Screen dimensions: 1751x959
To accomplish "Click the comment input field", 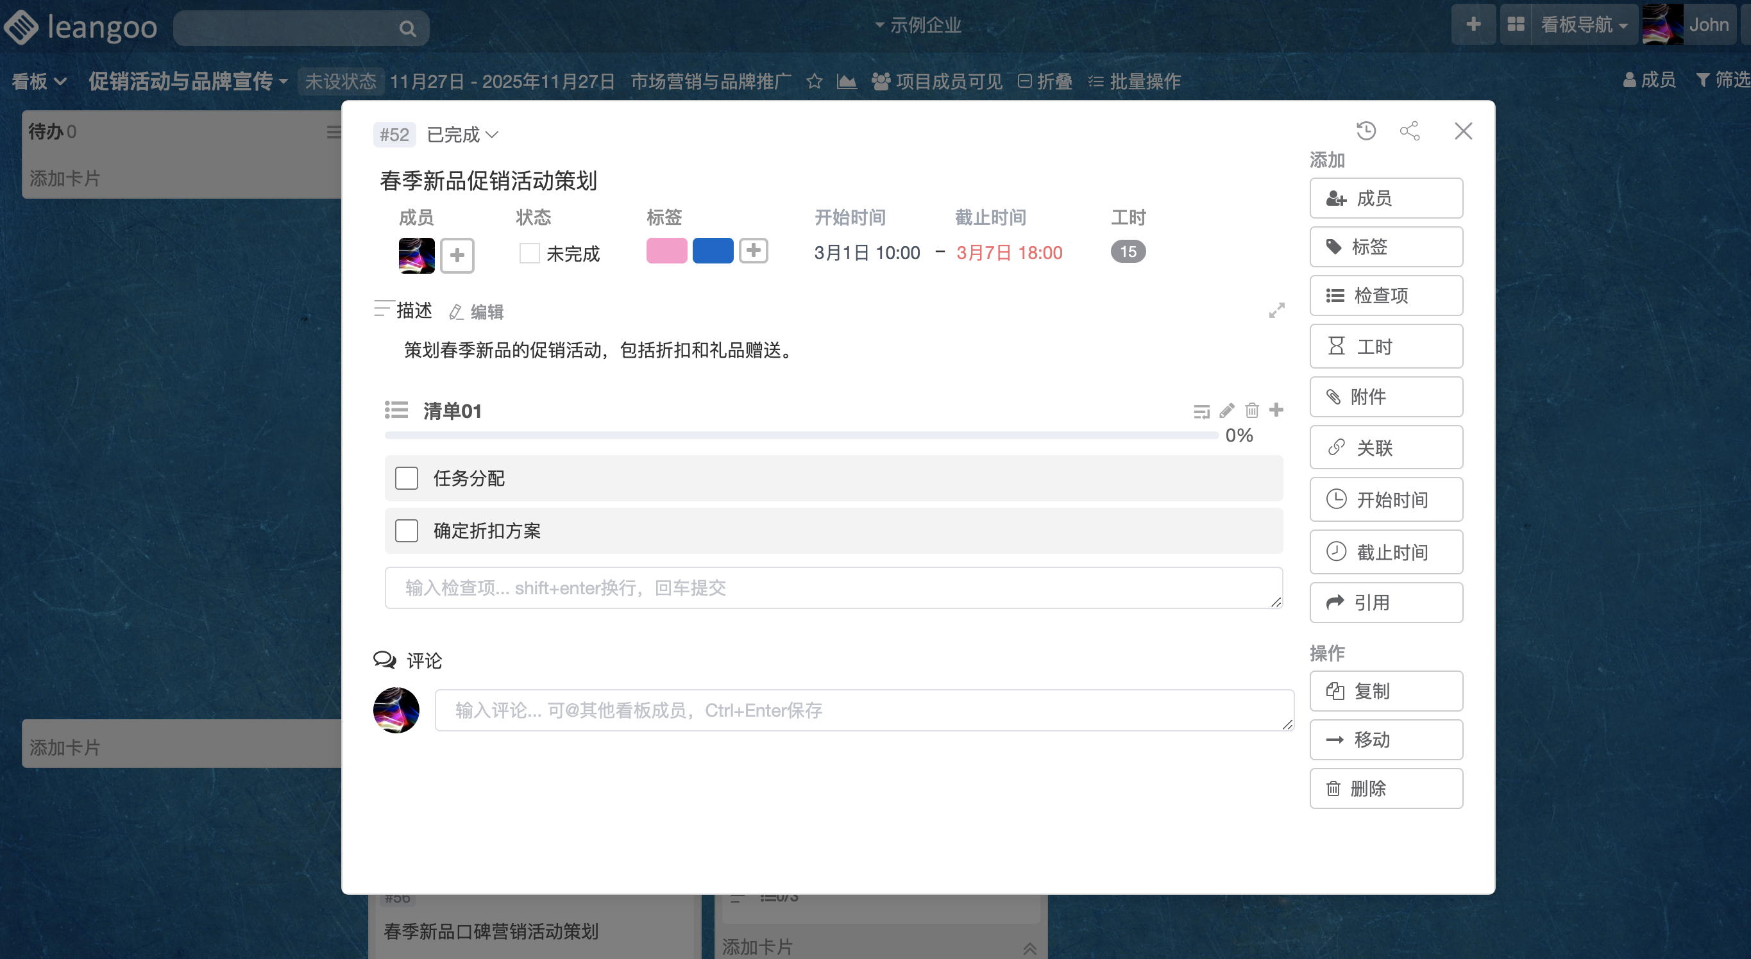I will (x=863, y=710).
